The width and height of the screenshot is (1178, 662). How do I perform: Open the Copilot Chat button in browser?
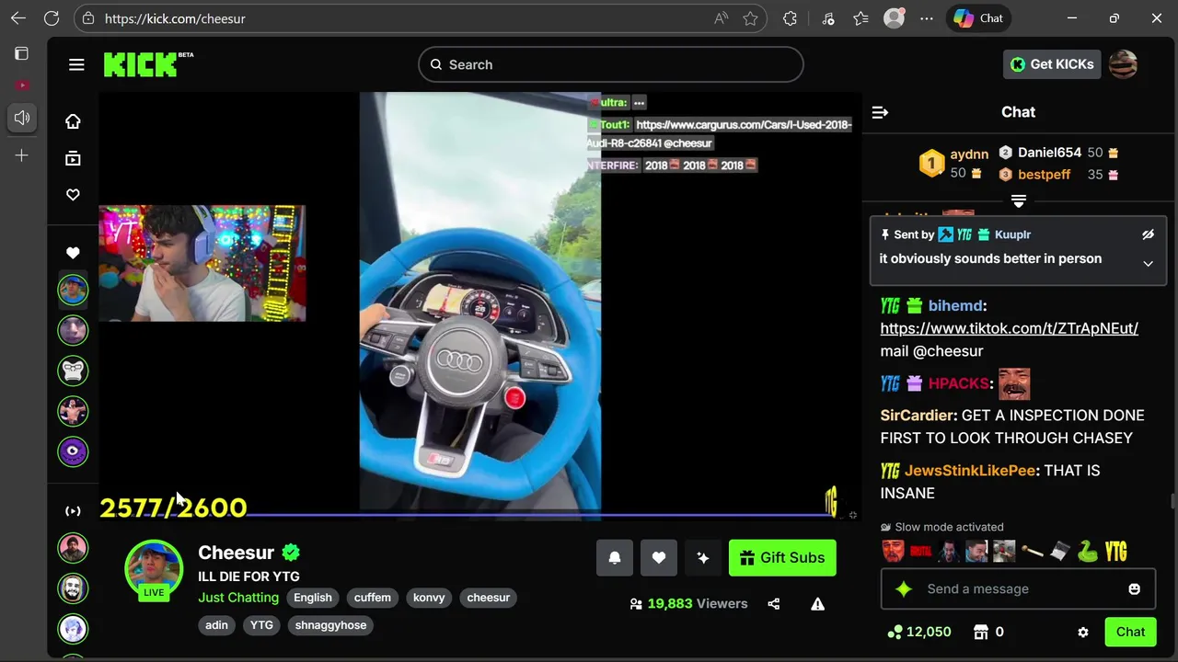point(978,18)
